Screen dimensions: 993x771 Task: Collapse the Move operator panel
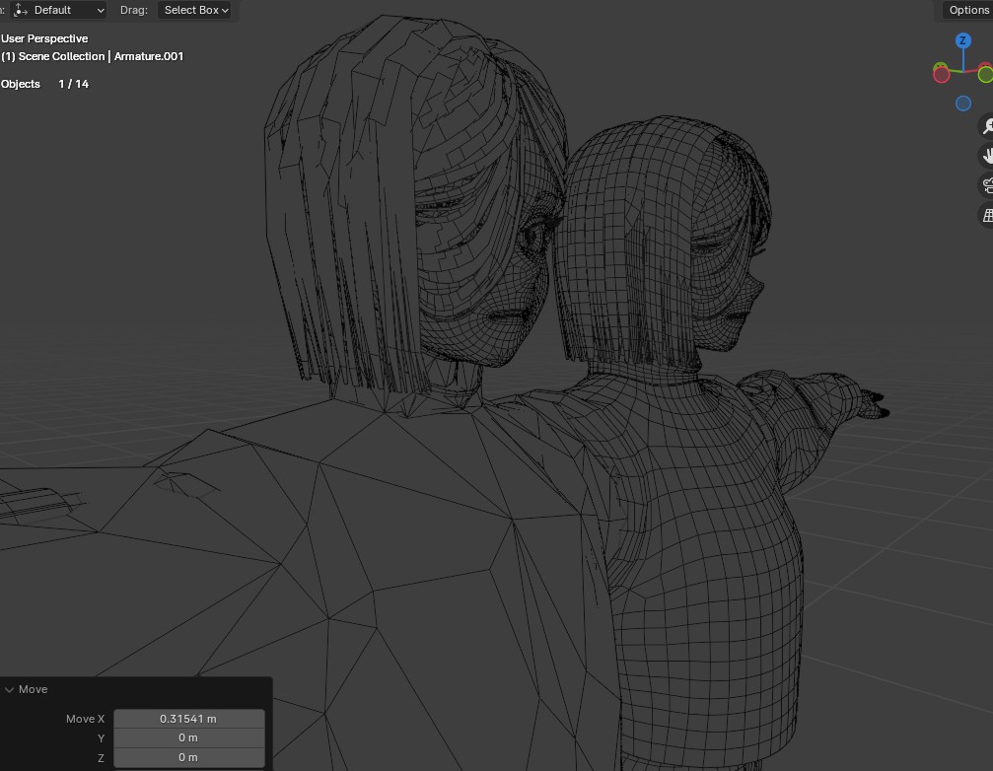(x=10, y=689)
